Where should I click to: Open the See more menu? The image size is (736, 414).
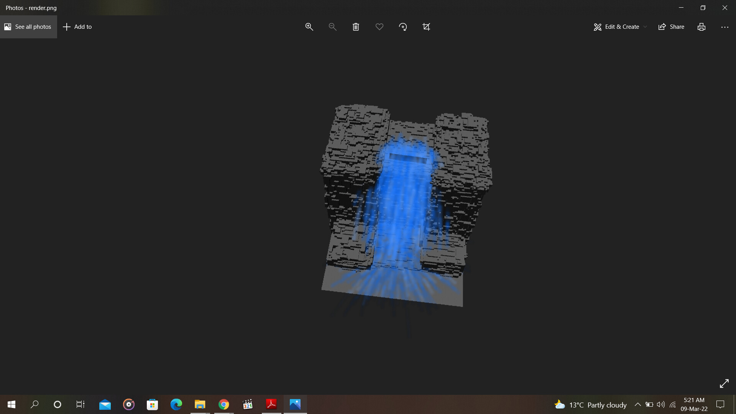pos(725,27)
